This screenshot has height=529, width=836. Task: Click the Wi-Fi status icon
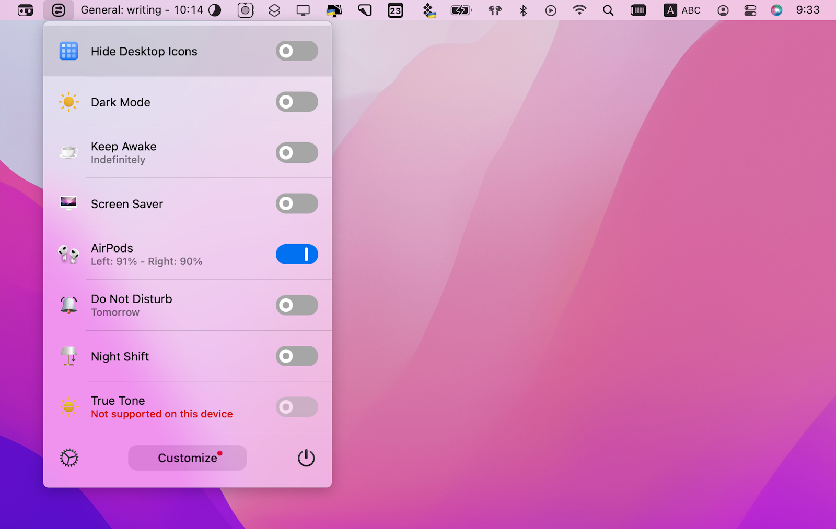click(579, 10)
